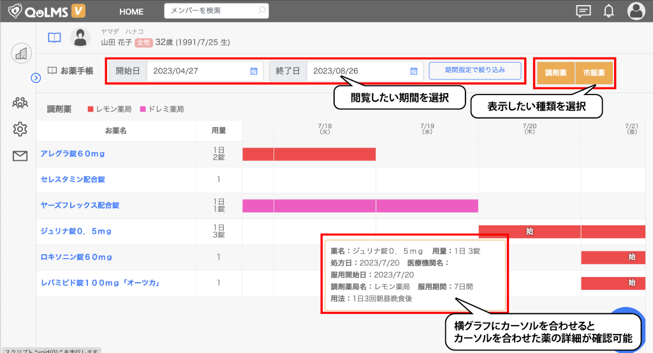Image resolution: width=653 pixels, height=353 pixels.
Task: Open the chat messages icon
Action: click(583, 11)
